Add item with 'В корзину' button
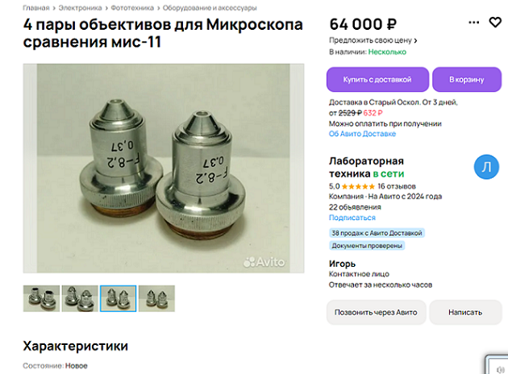Screen dimensions: 508x374 point(467,79)
